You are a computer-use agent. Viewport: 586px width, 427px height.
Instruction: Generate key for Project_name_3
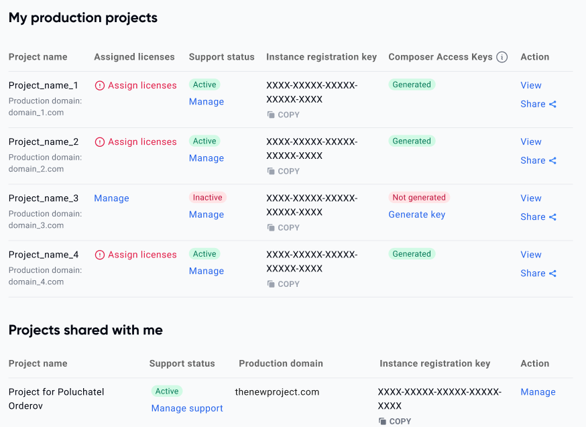click(416, 215)
